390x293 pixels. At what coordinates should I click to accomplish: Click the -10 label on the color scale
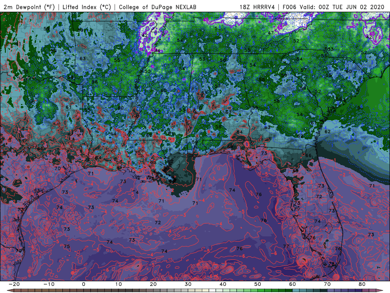[49, 284]
